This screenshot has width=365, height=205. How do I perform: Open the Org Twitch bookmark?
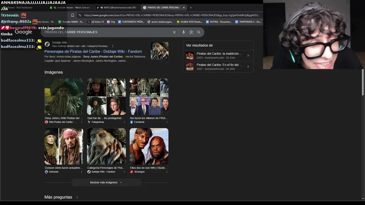111,22
